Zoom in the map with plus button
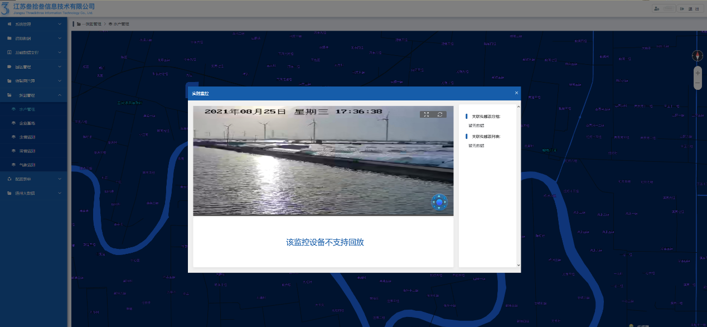 pos(698,73)
